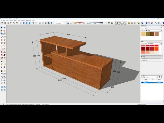This screenshot has width=164, height=123.
Task: Pick the bright orange-red color swatch
Action: (x=156, y=49)
